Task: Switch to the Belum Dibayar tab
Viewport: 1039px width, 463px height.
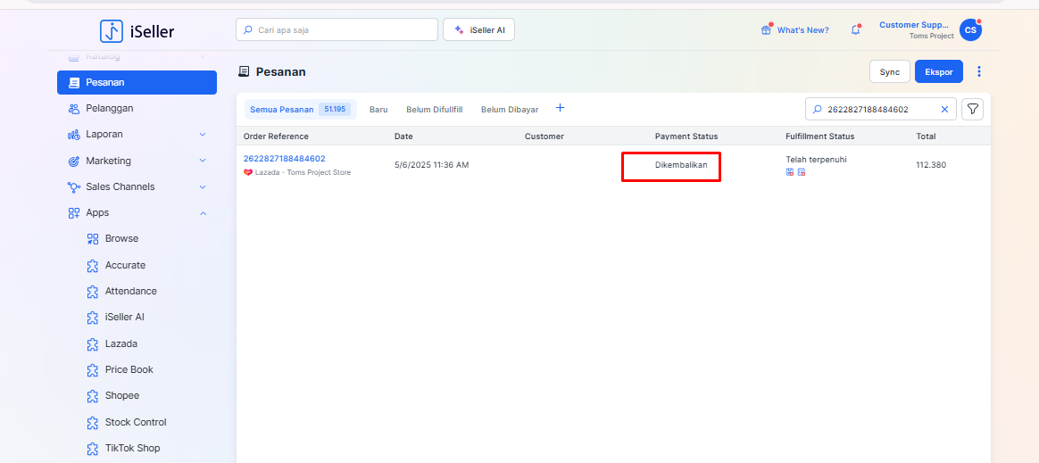Action: [x=510, y=109]
